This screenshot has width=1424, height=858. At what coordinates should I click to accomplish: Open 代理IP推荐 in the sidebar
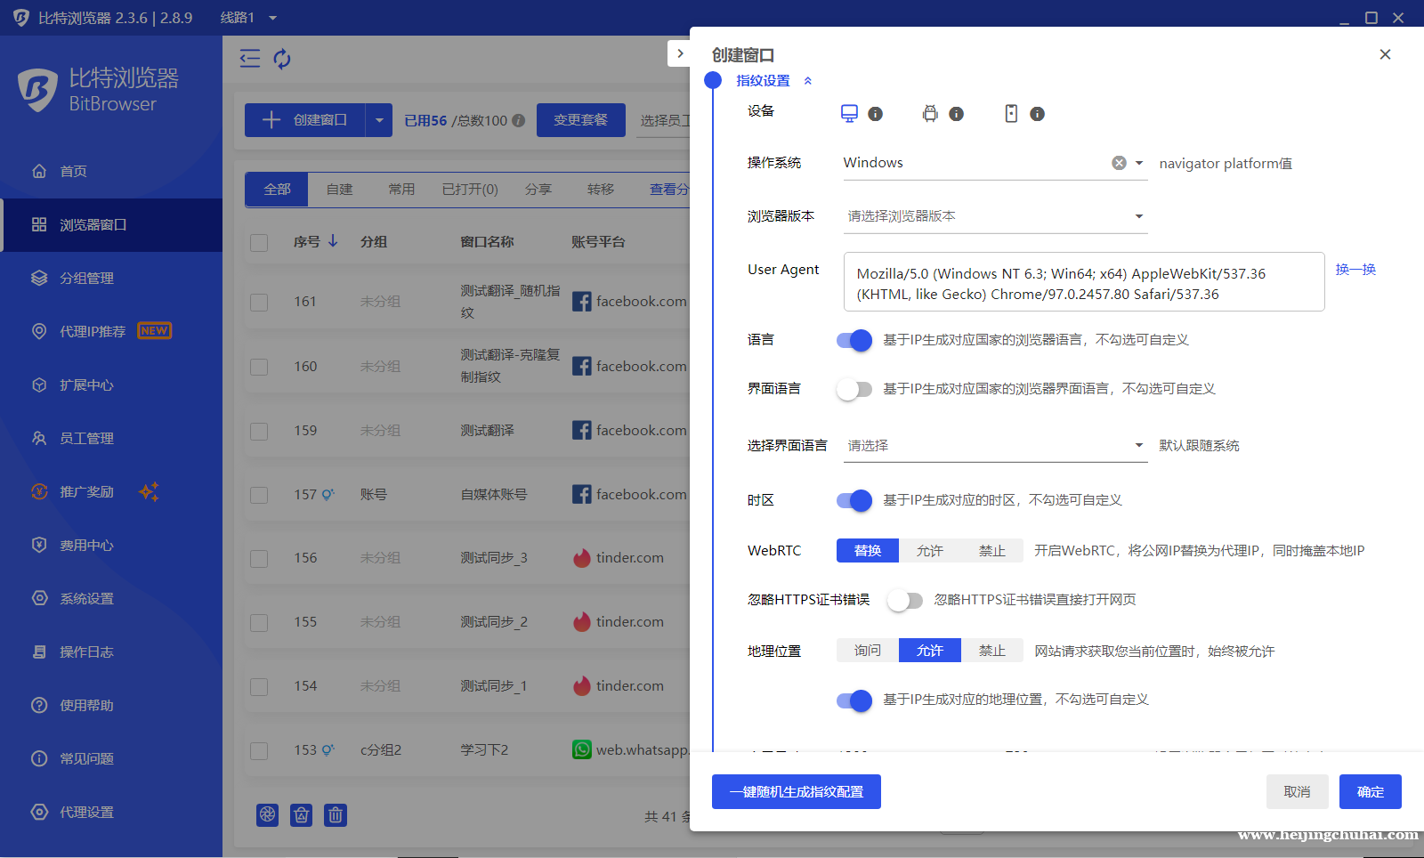111,331
